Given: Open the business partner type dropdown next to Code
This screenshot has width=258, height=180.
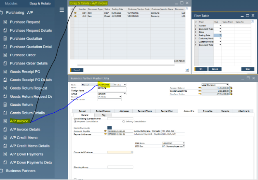Looking at the screenshot, I should pyautogui.click(x=125, y=85).
